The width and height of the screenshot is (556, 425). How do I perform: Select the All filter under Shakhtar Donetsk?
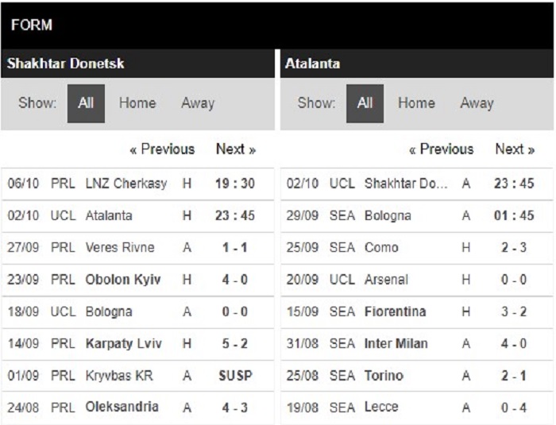[x=86, y=103]
